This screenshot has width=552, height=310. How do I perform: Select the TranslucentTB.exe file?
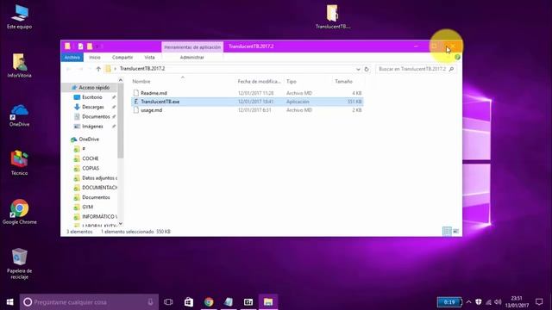(248, 102)
